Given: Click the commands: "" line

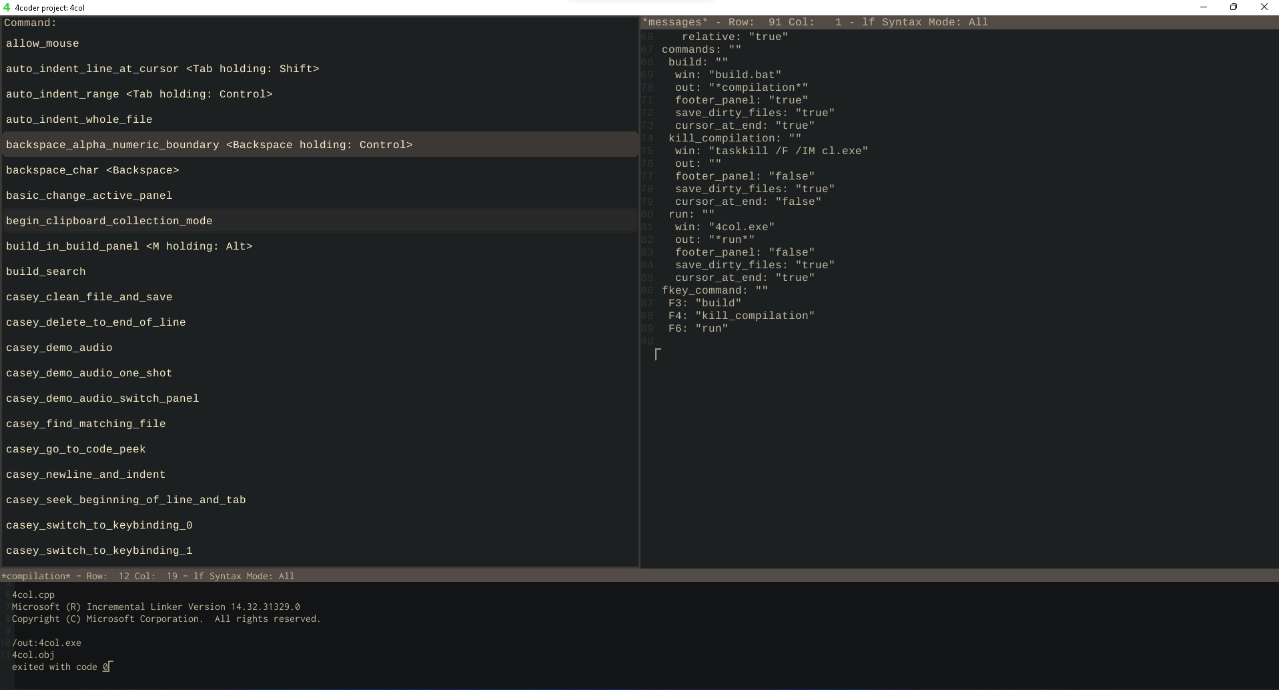Looking at the screenshot, I should point(701,49).
